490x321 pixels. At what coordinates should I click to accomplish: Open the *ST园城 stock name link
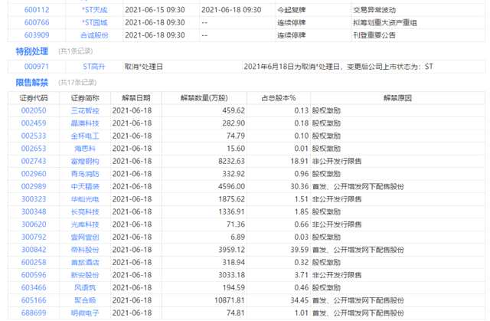(95, 22)
